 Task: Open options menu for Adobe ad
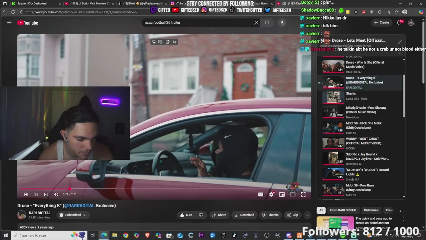coord(403,219)
